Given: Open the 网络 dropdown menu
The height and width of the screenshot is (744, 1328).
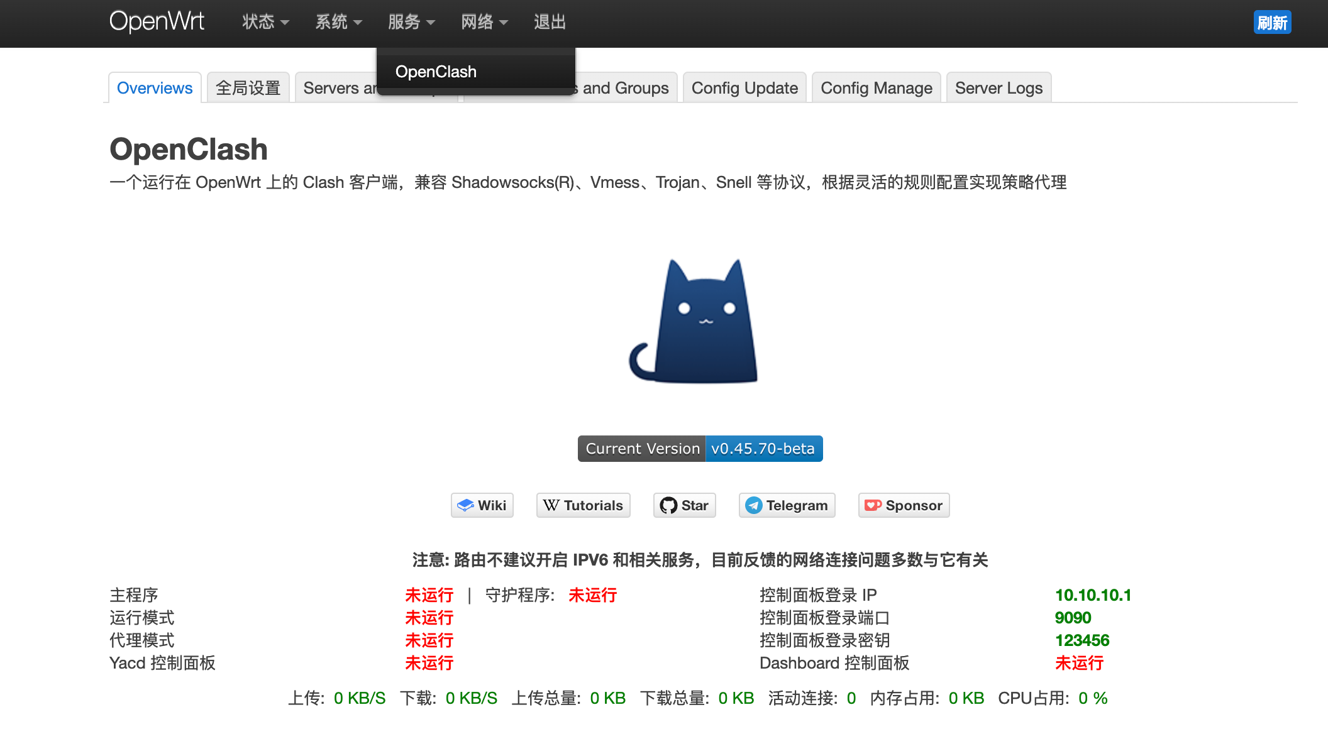Looking at the screenshot, I should (484, 22).
